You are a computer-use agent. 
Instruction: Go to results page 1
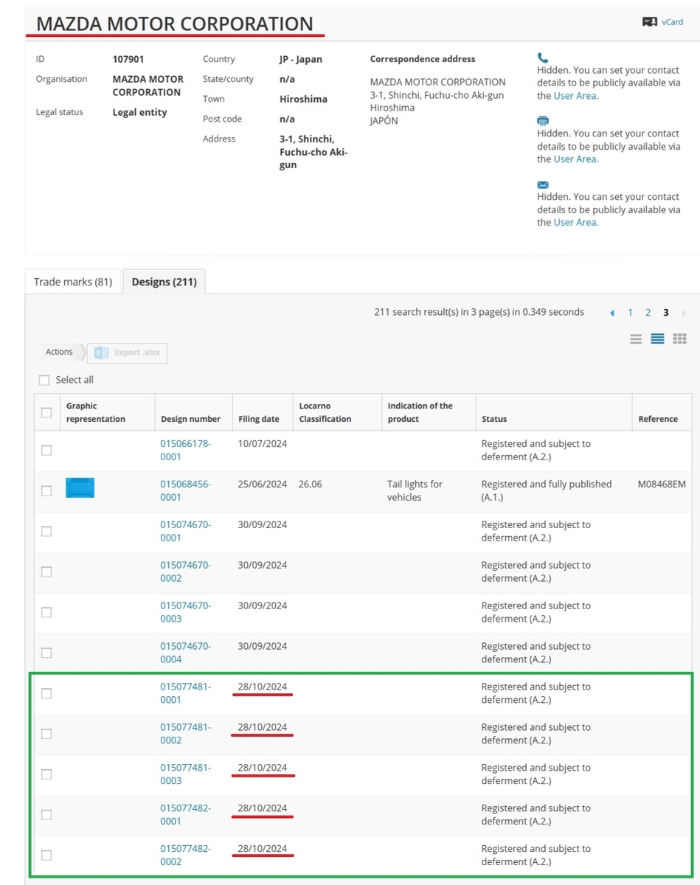[x=630, y=313]
